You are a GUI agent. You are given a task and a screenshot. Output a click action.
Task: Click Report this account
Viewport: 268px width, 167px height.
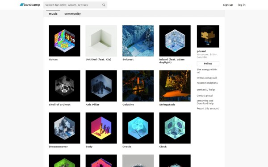point(208,109)
